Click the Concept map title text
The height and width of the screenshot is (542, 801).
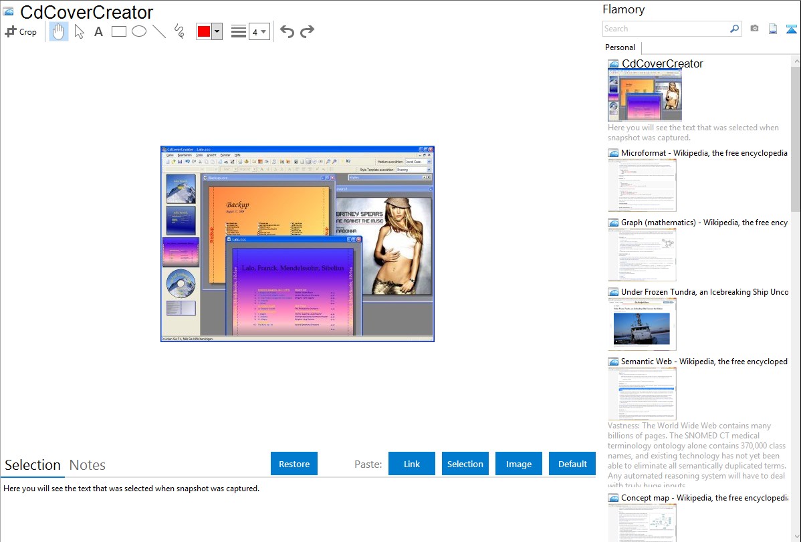[704, 497]
